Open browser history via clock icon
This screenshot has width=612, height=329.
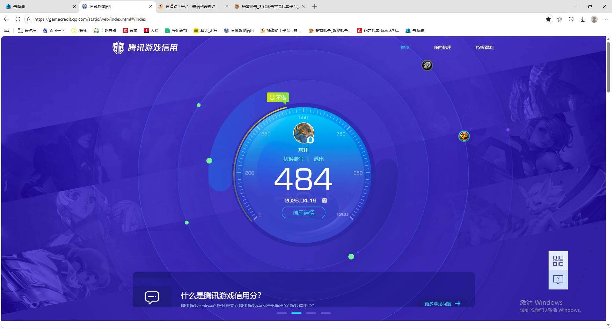571,19
